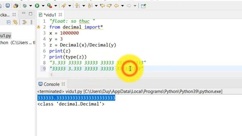Click the print(type(z)) statement
Screen dimensions: 242x136
coord(68,57)
